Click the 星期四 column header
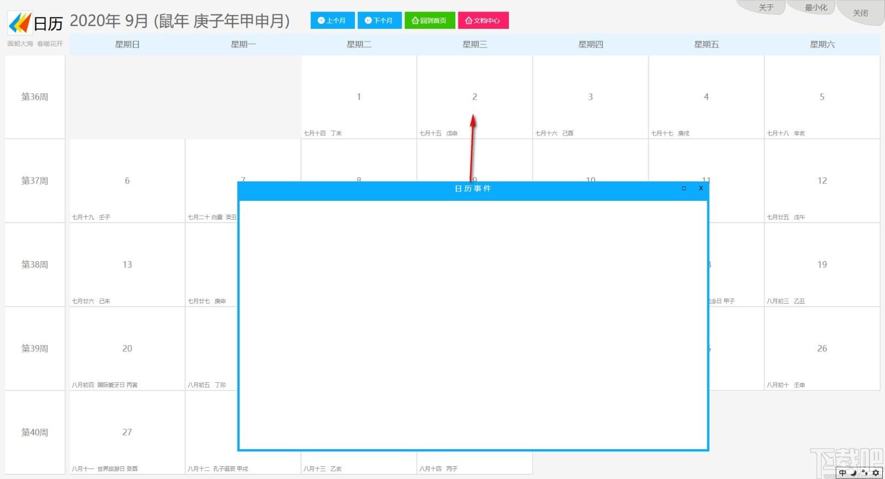885x479 pixels. pos(590,44)
